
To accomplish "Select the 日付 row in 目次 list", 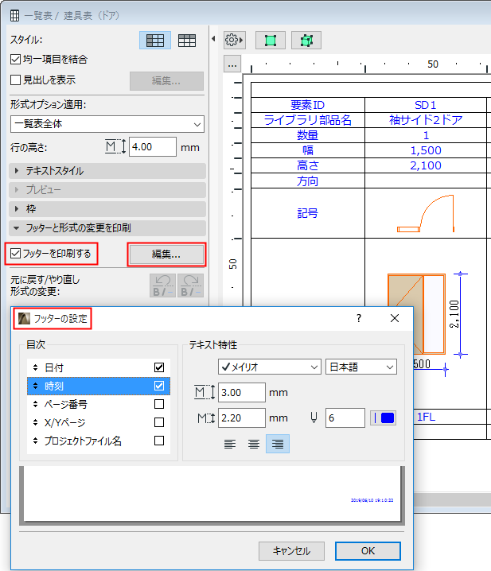I will click(x=99, y=367).
